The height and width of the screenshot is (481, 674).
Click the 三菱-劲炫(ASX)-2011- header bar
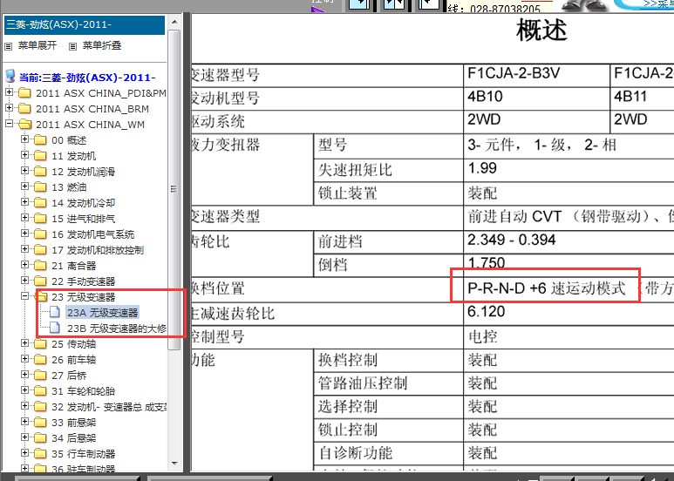click(x=85, y=25)
